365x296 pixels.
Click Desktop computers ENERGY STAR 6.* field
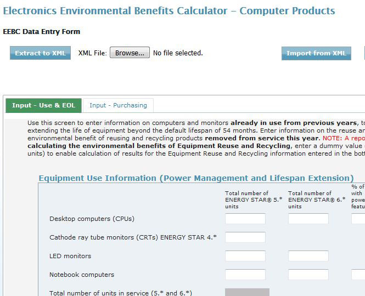(308, 219)
